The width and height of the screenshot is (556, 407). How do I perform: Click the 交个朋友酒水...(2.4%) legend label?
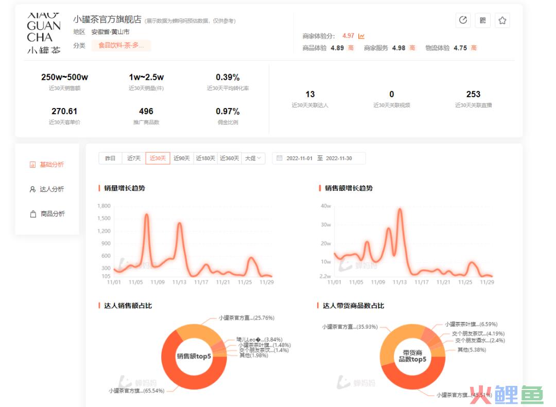tap(480, 340)
